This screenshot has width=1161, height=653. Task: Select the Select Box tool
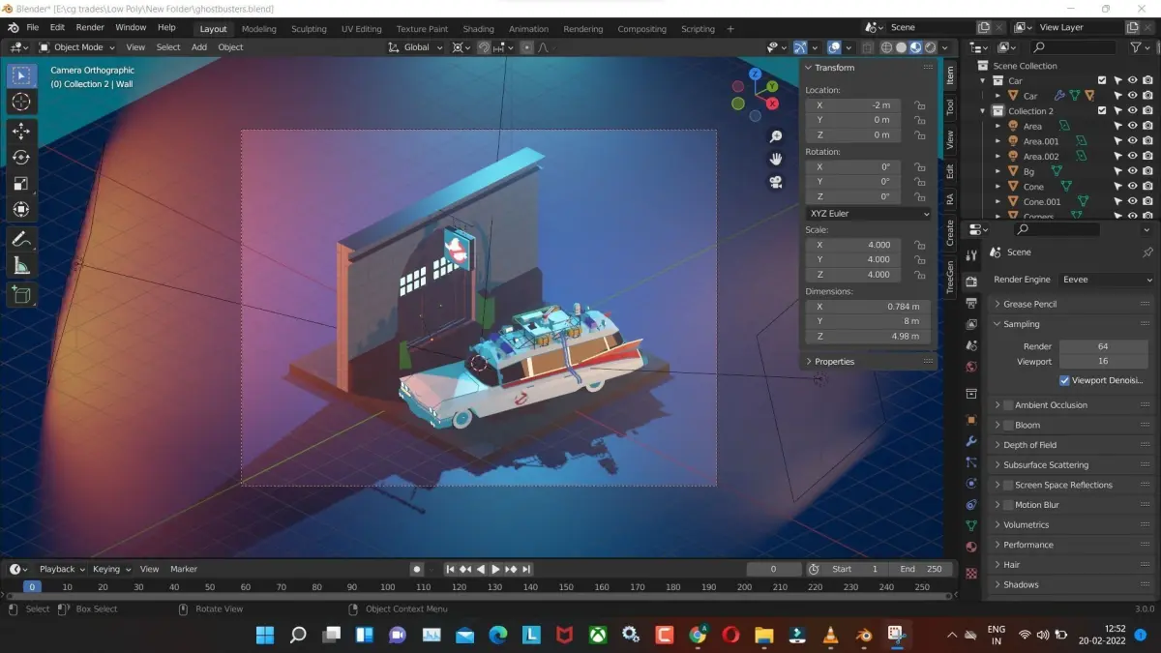[x=21, y=75]
